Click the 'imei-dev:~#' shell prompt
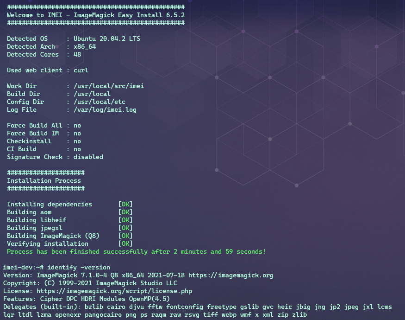The width and height of the screenshot is (405, 320). tap(23, 268)
